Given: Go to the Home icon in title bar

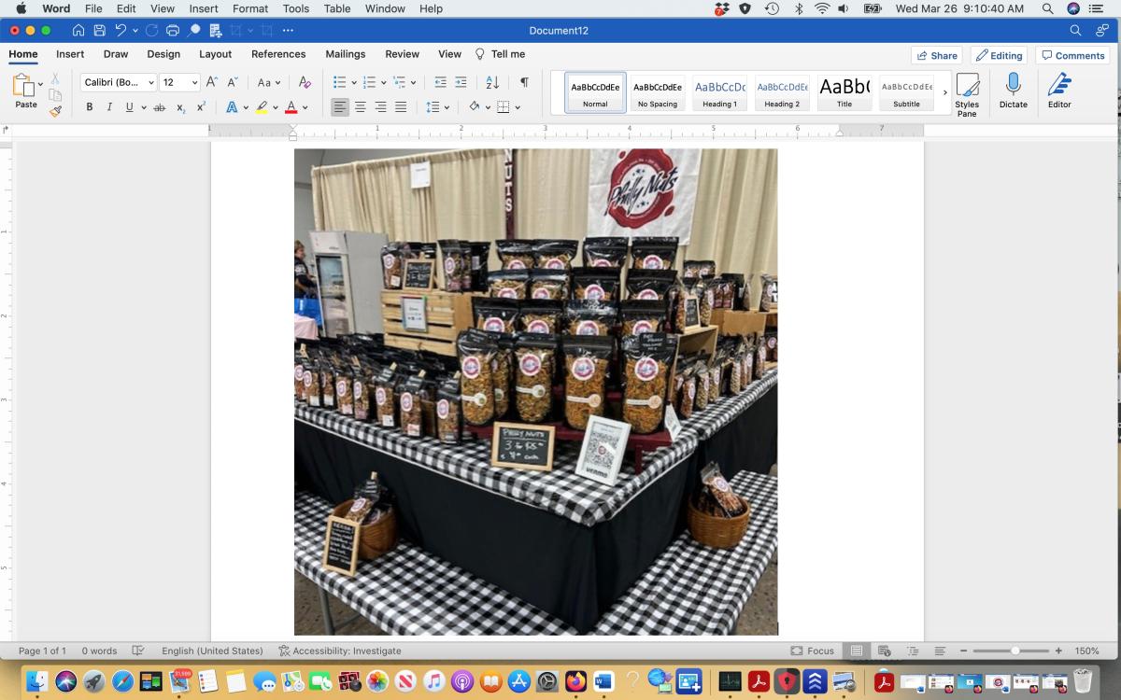Looking at the screenshot, I should point(78,30).
